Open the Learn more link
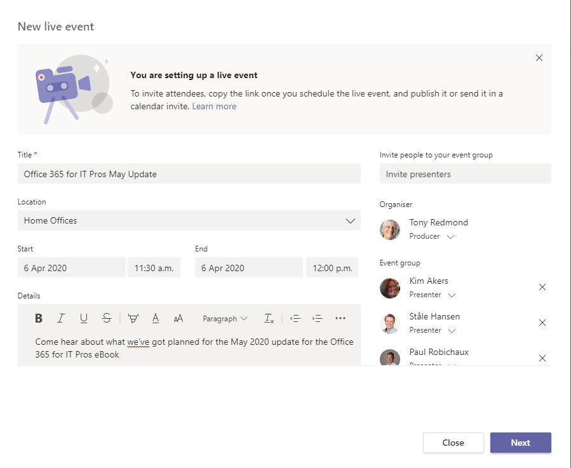Image resolution: width=571 pixels, height=468 pixels. pyautogui.click(x=214, y=106)
